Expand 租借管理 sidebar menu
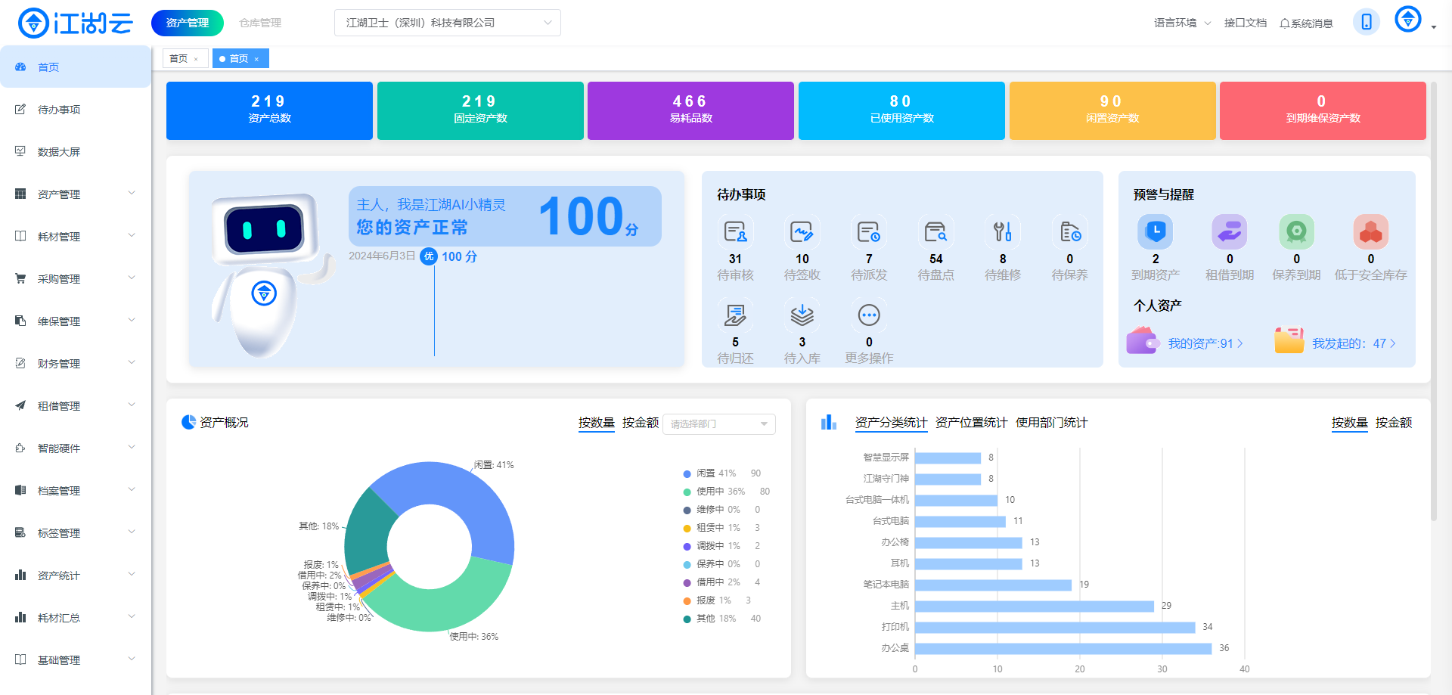Screen dimensions: 1452x695 pos(76,406)
